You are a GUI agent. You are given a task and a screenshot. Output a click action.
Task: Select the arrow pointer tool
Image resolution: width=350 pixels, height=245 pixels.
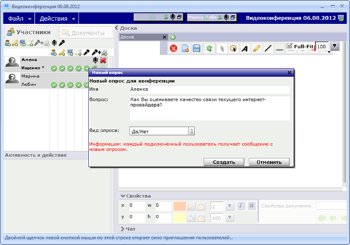pos(222,48)
